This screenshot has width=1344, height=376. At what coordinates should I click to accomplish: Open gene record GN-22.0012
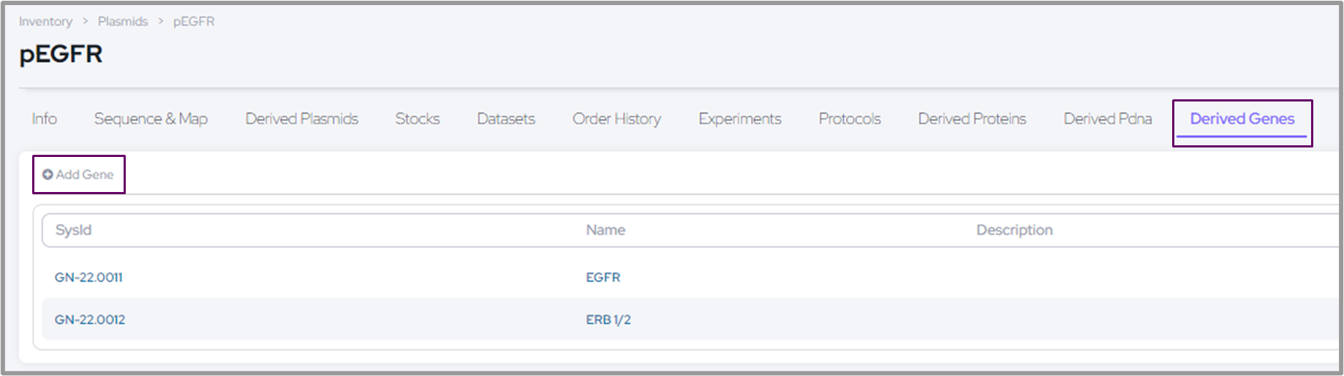pos(90,320)
